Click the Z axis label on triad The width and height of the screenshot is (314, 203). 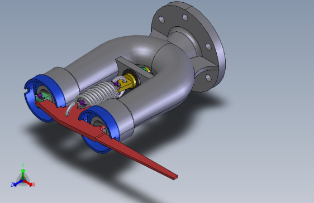pos(12,185)
